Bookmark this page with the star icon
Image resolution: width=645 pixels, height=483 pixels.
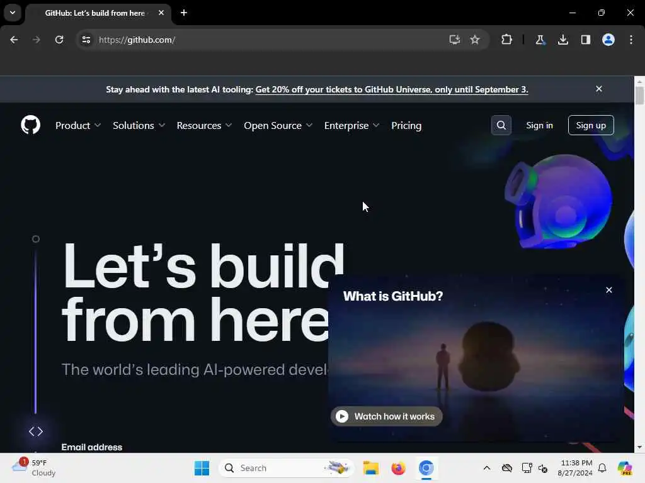475,40
